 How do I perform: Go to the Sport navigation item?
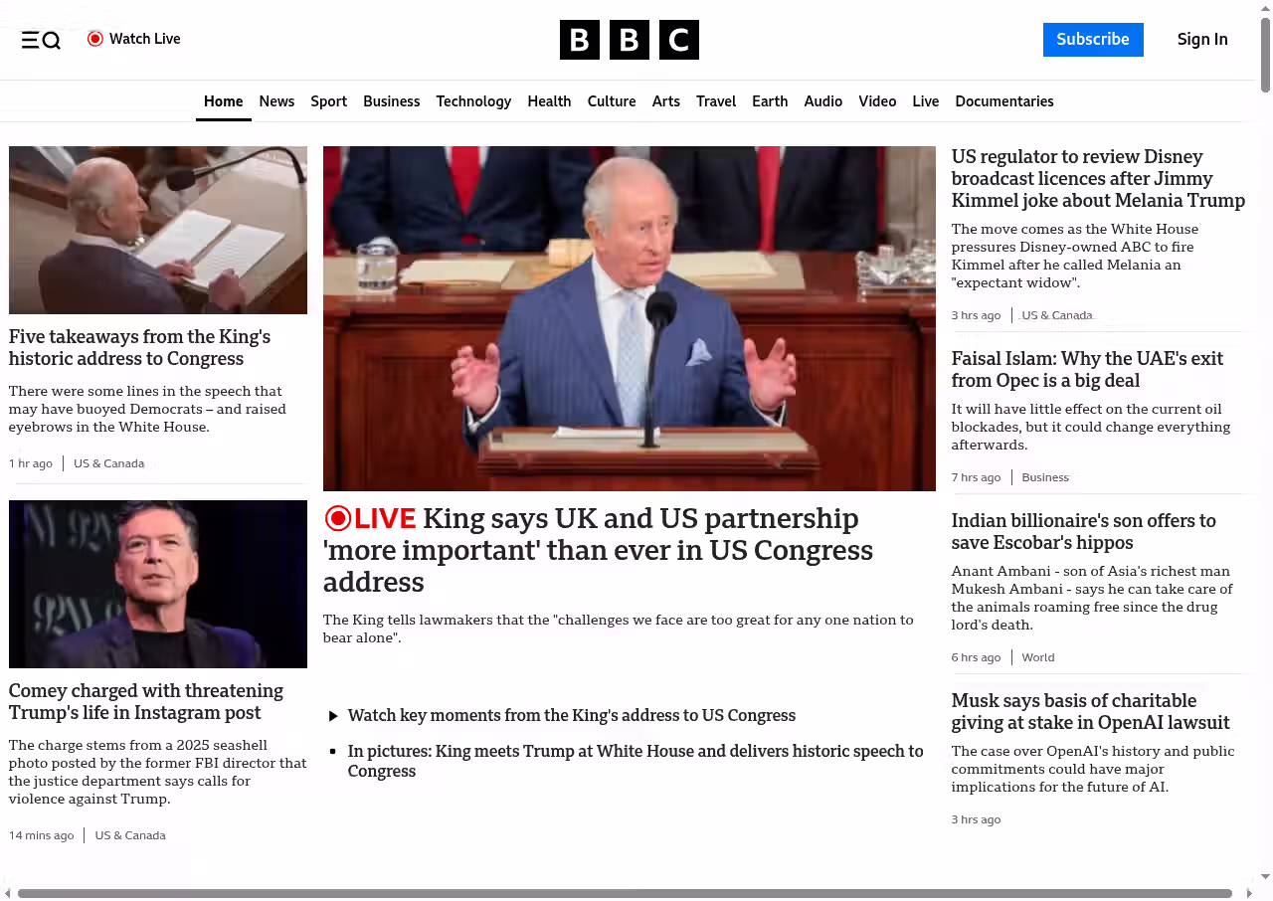pos(328,101)
